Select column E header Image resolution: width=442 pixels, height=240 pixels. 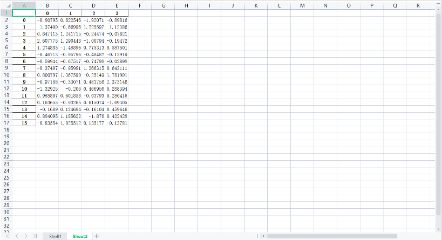(117, 5)
